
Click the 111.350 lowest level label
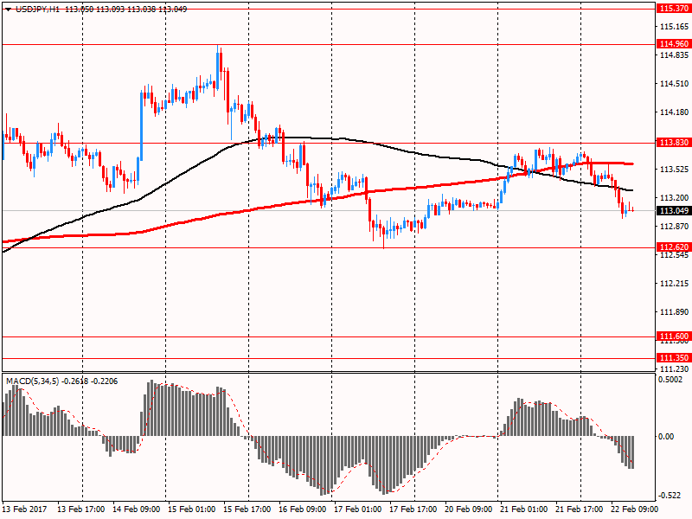[674, 357]
